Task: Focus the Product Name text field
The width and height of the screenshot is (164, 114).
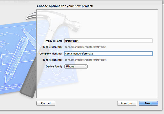Action: (x=108, y=41)
